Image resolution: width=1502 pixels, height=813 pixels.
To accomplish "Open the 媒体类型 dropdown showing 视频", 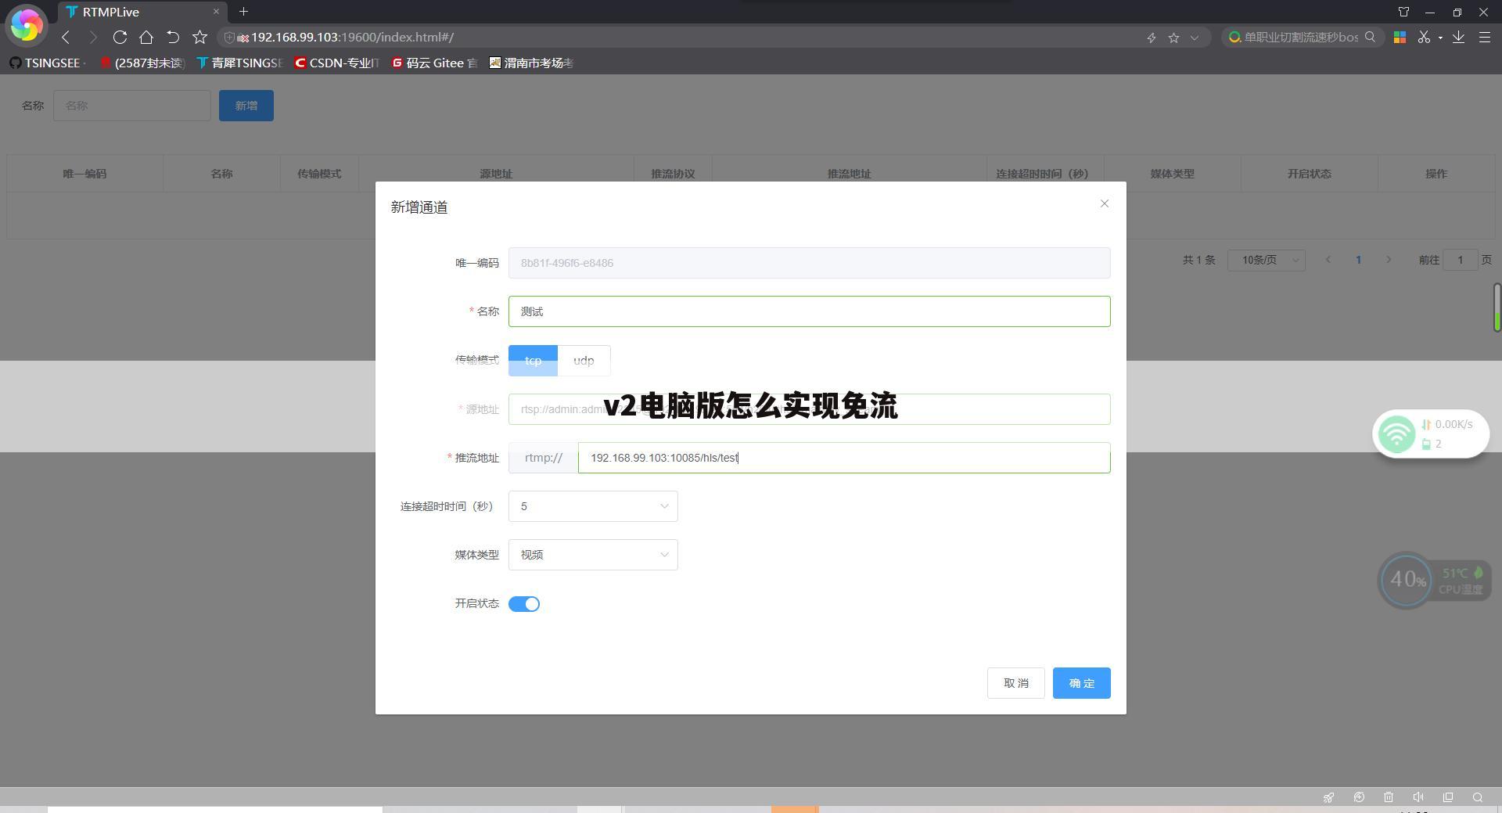I will pyautogui.click(x=592, y=555).
